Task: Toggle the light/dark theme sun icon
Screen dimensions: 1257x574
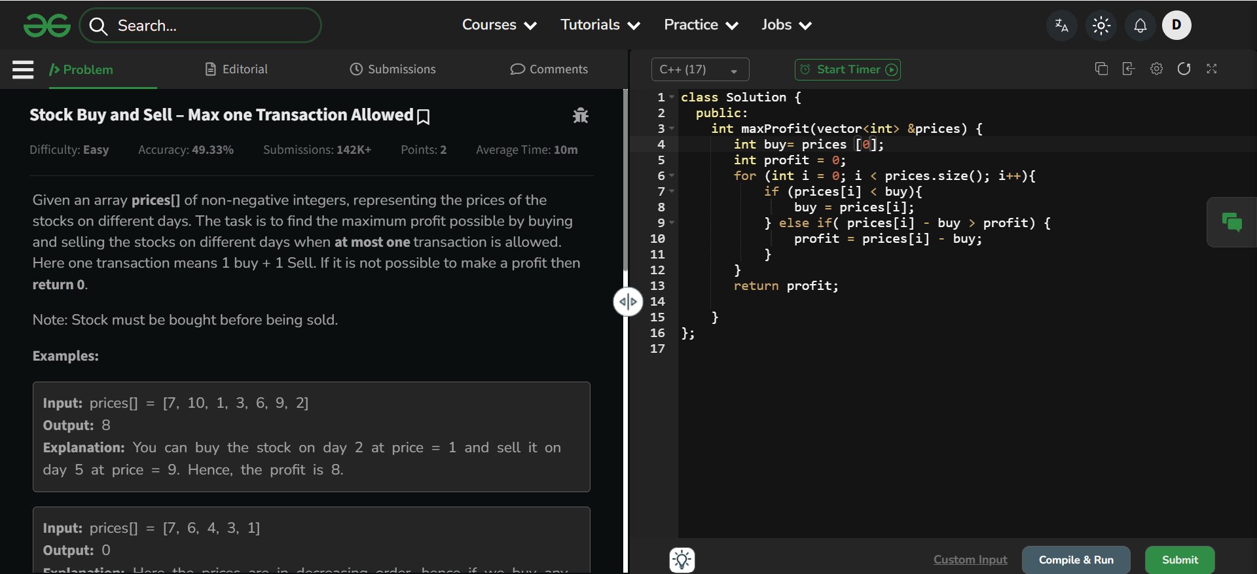Action: tap(1101, 26)
